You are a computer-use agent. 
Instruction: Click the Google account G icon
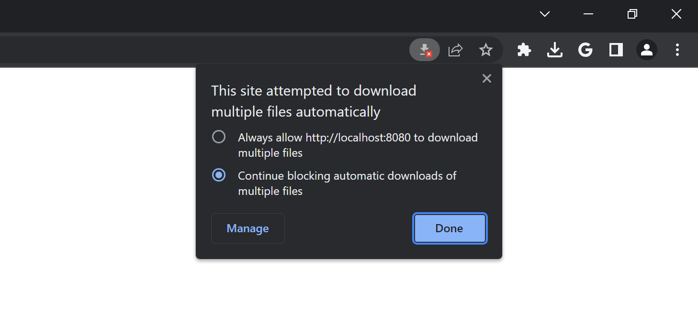[x=585, y=50]
